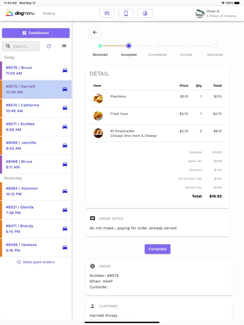
Task: Open View past orders link
Action: pyautogui.click(x=36, y=262)
